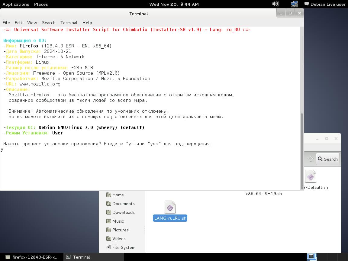Image resolution: width=348 pixels, height=261 pixels.
Task: Click the release date 2024-10-21
Action: pos(57,51)
